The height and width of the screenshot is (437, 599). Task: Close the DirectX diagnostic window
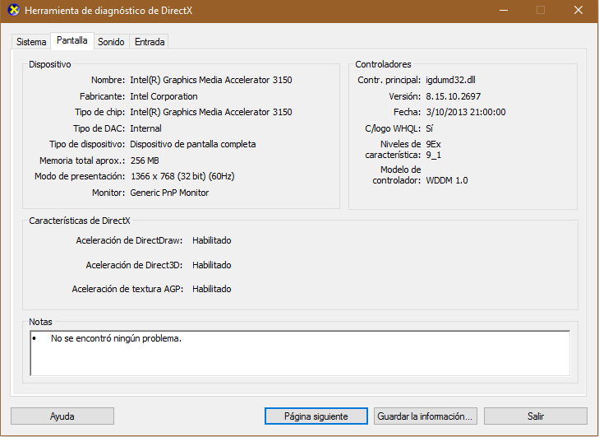(578, 11)
